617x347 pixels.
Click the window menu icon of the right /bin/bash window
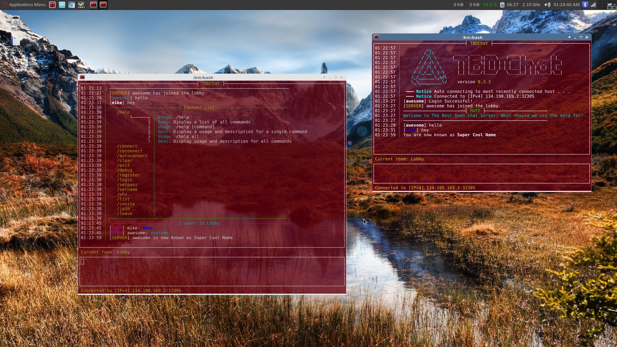click(376, 37)
